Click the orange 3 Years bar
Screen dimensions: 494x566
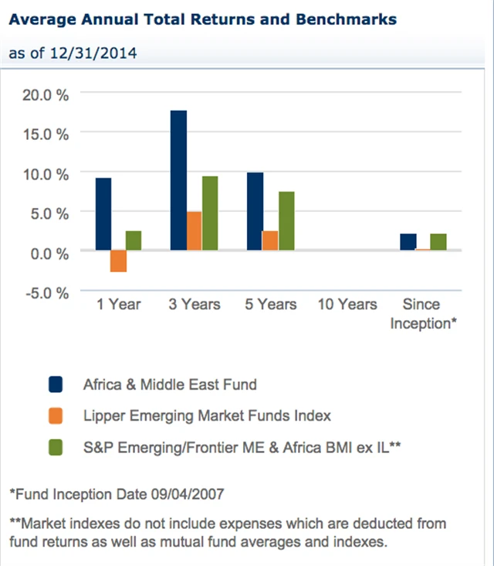point(194,231)
